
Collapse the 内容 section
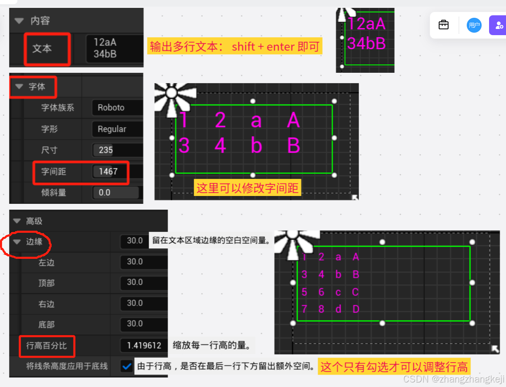coord(19,20)
